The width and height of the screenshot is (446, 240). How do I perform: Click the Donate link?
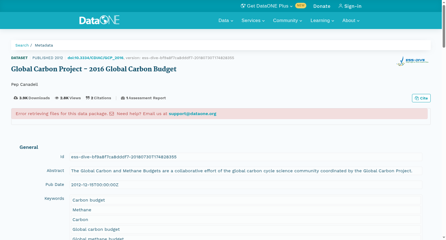[x=322, y=6]
